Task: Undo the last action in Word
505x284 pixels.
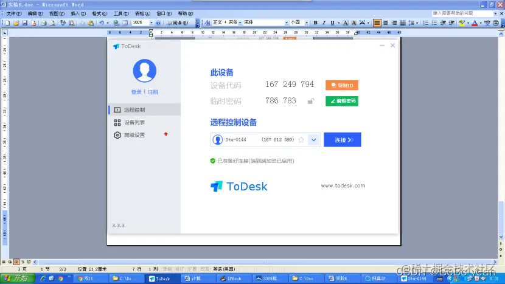Action: (102, 23)
